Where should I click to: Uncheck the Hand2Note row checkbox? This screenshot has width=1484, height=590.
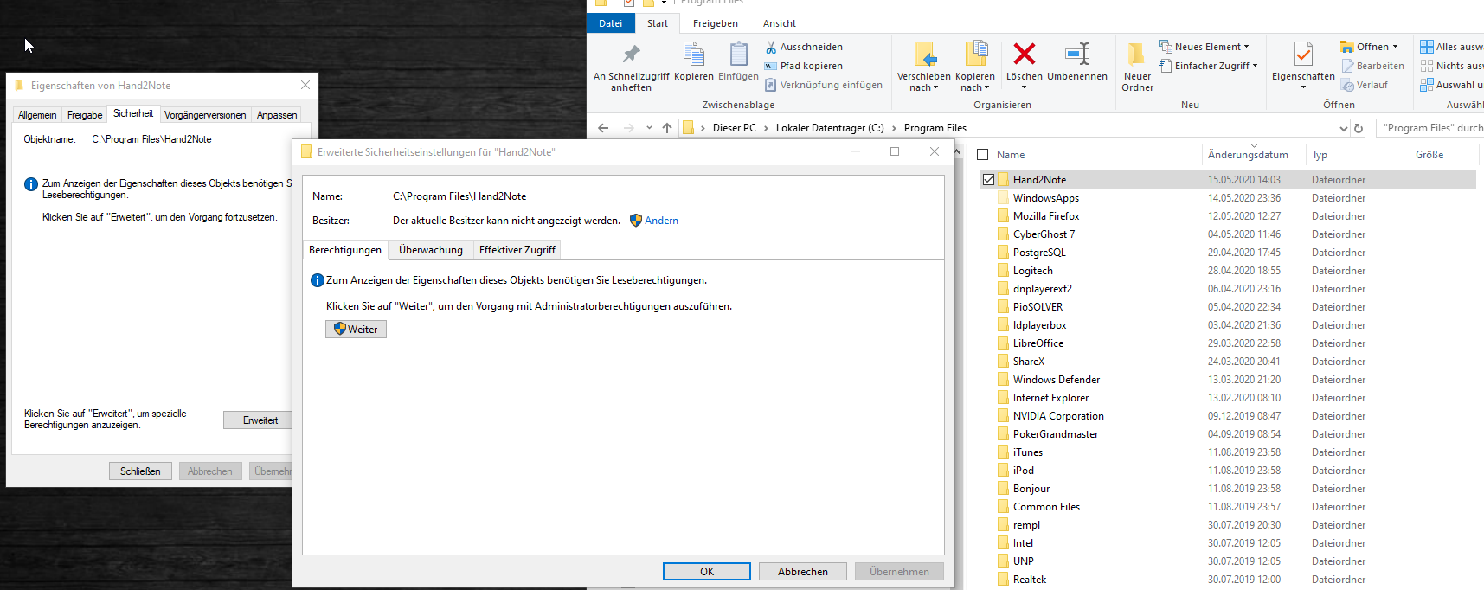coord(988,180)
